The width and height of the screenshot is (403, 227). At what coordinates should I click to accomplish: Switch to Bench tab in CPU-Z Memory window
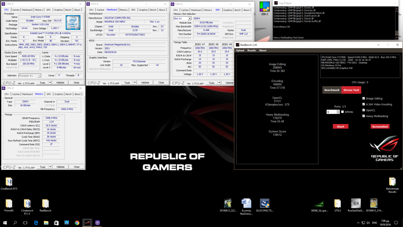click(x=69, y=94)
